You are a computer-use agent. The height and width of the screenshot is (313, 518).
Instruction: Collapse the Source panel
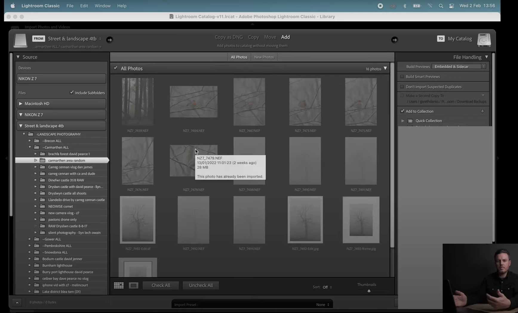18,57
